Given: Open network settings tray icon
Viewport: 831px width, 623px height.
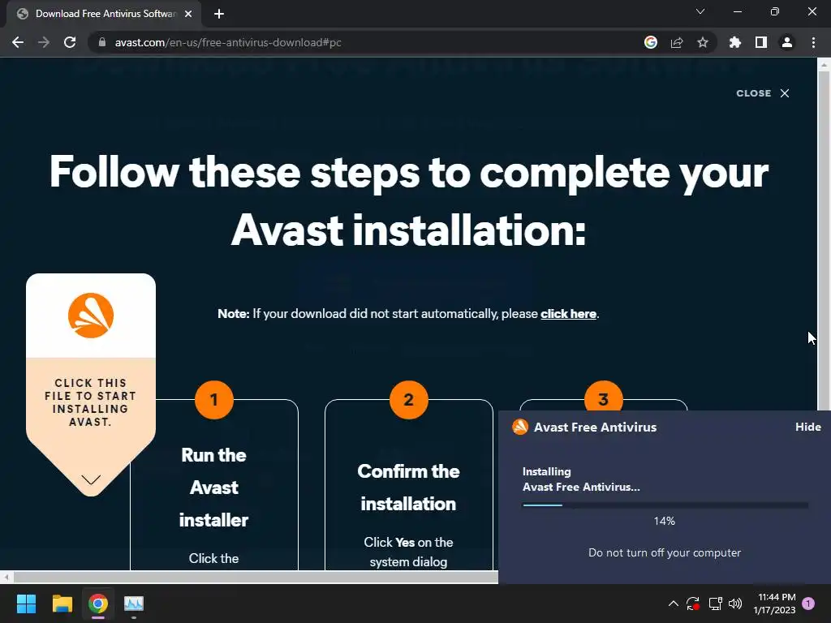Looking at the screenshot, I should [715, 604].
